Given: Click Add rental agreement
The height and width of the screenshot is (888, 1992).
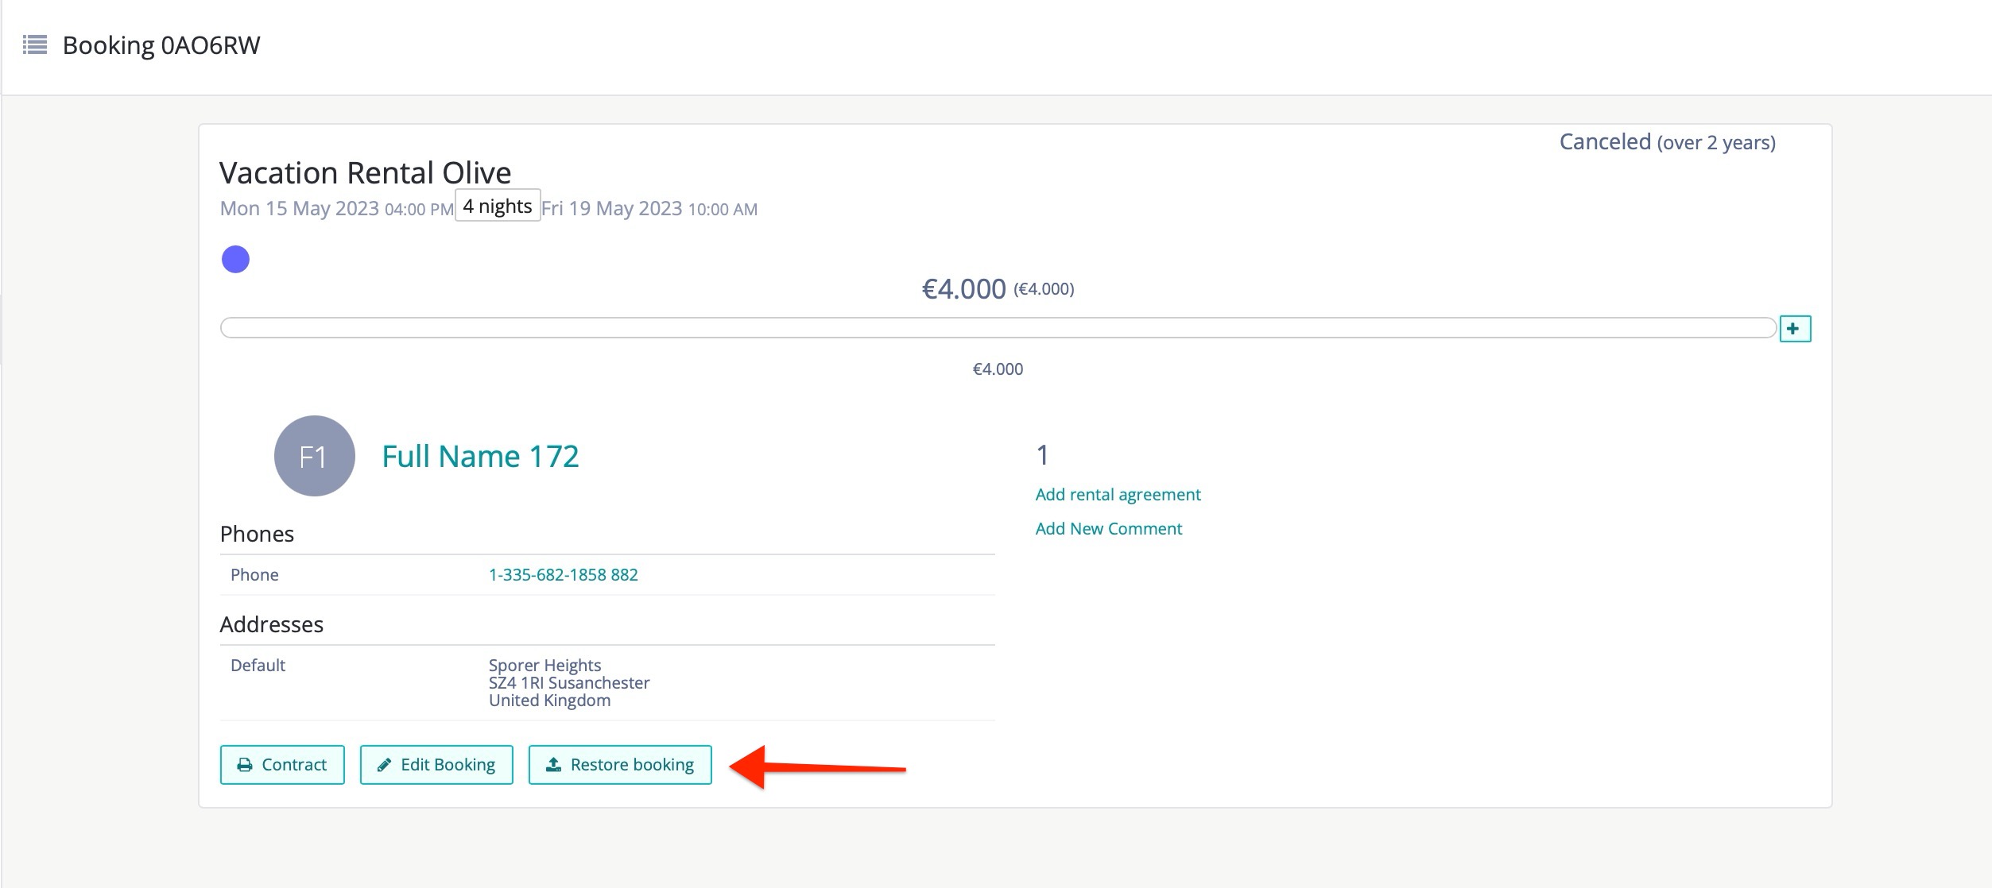Looking at the screenshot, I should point(1118,493).
